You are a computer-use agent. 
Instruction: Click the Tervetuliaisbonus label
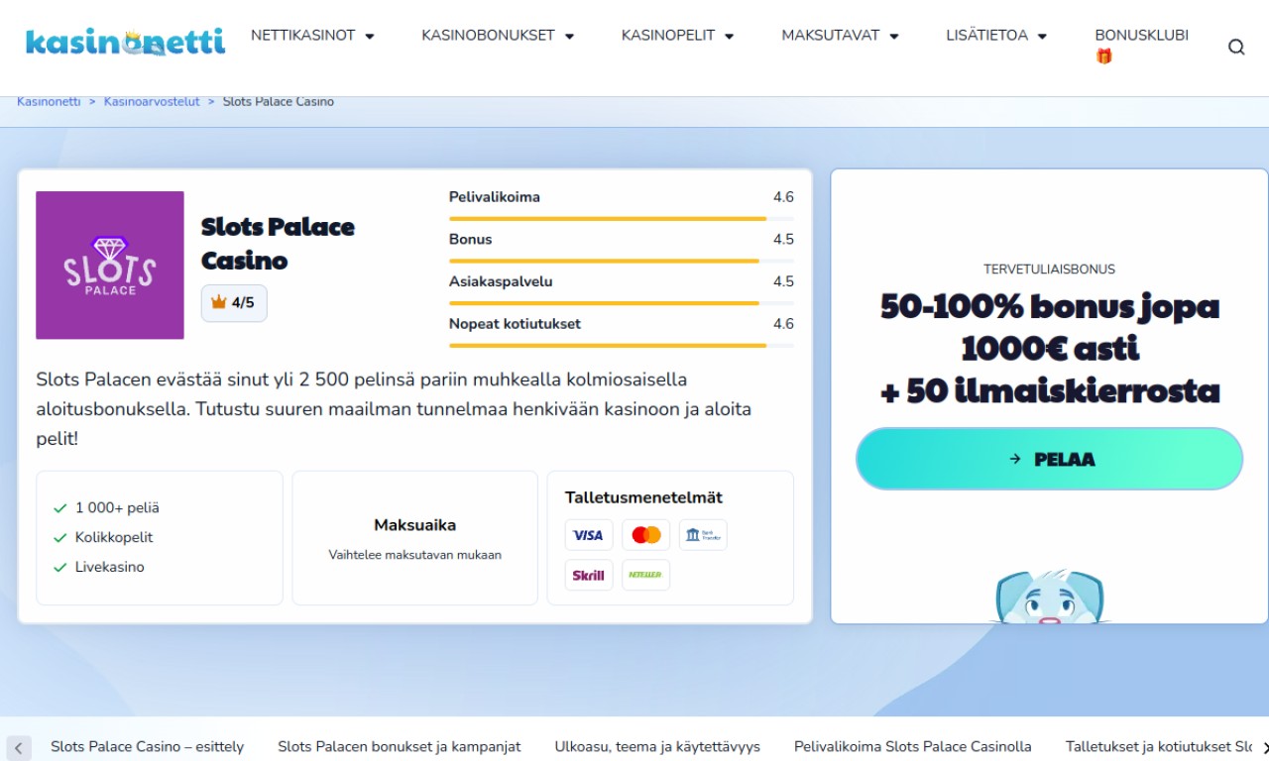(x=1049, y=270)
